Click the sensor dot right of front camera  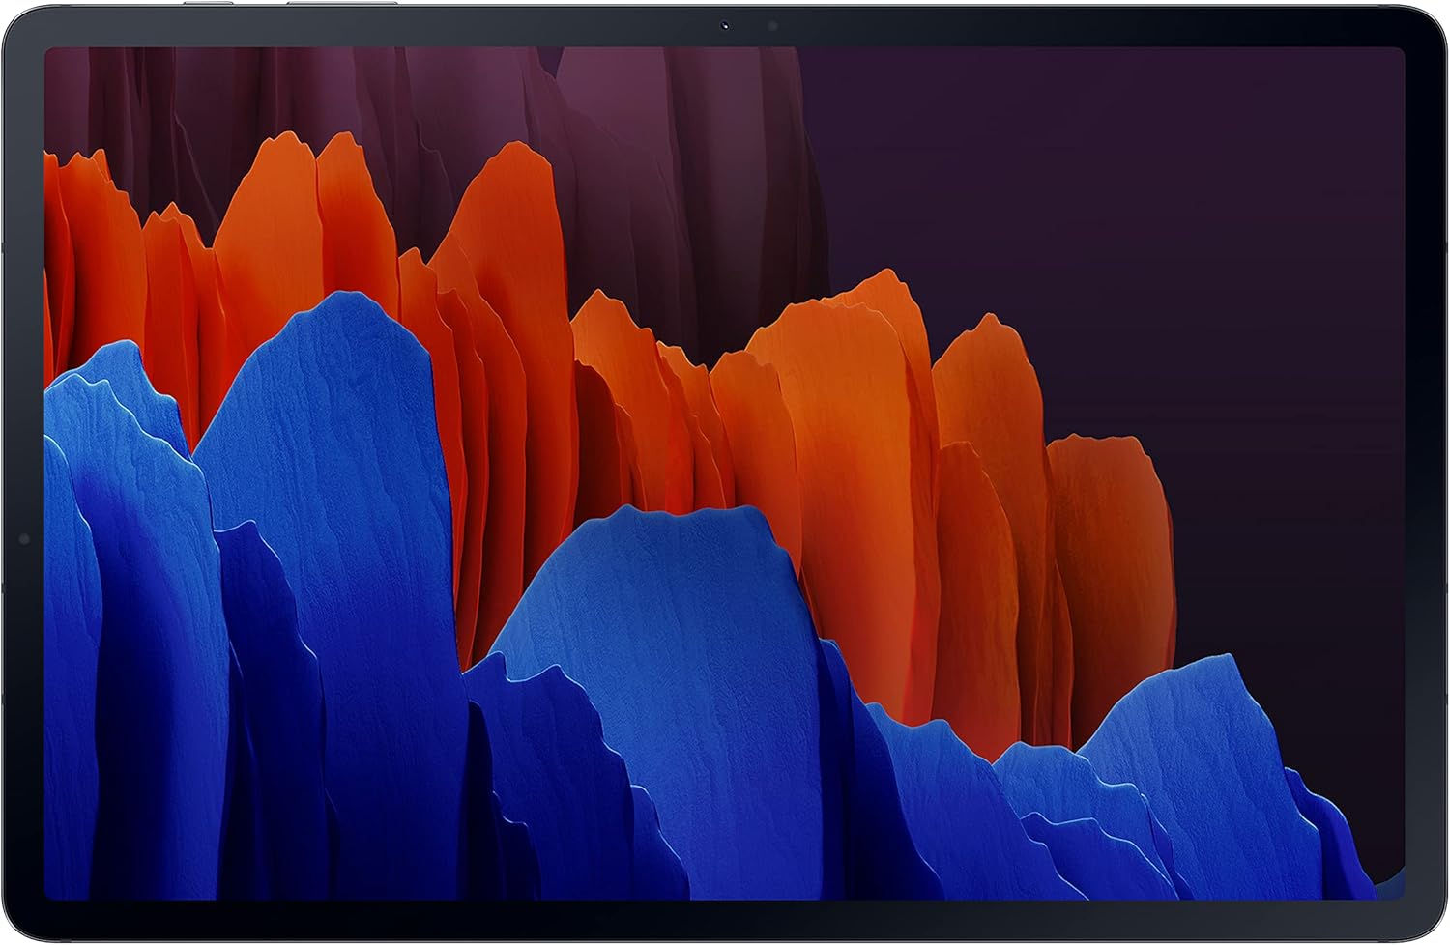pos(772,26)
